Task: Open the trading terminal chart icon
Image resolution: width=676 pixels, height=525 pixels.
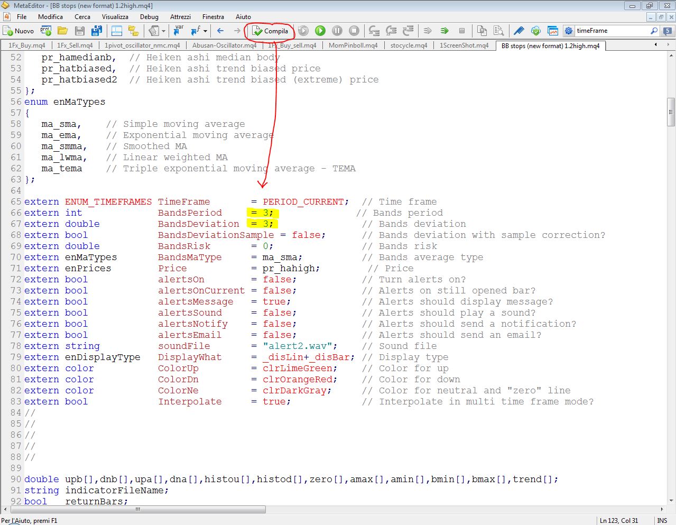Action: pyautogui.click(x=553, y=31)
